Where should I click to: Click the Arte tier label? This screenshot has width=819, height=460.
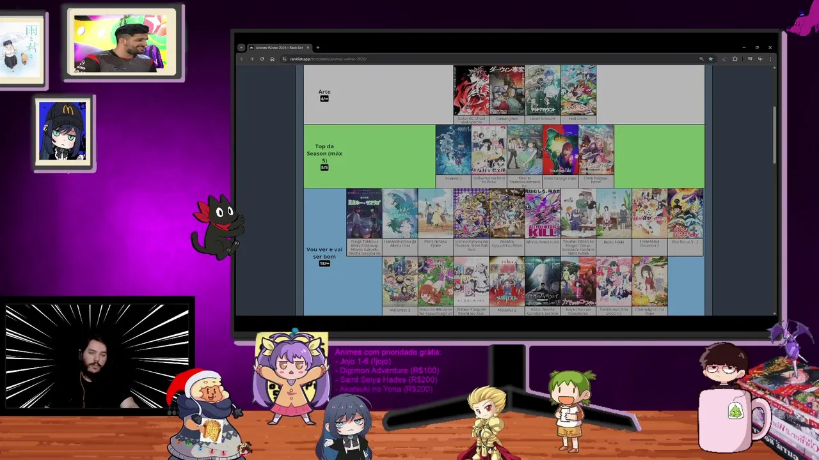click(x=324, y=92)
